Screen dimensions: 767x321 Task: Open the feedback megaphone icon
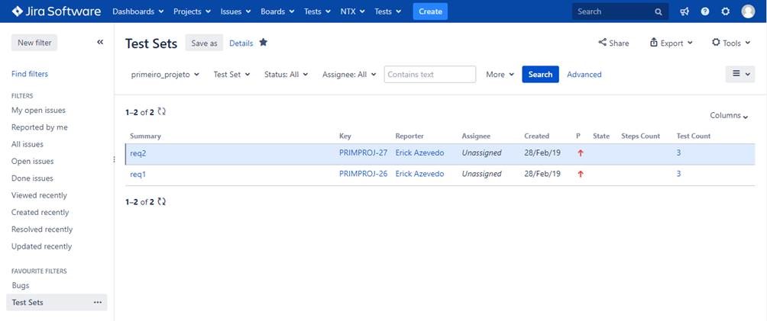click(684, 11)
